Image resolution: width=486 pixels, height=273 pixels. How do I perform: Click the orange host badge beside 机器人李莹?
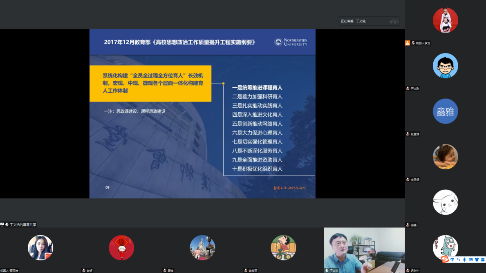408,43
